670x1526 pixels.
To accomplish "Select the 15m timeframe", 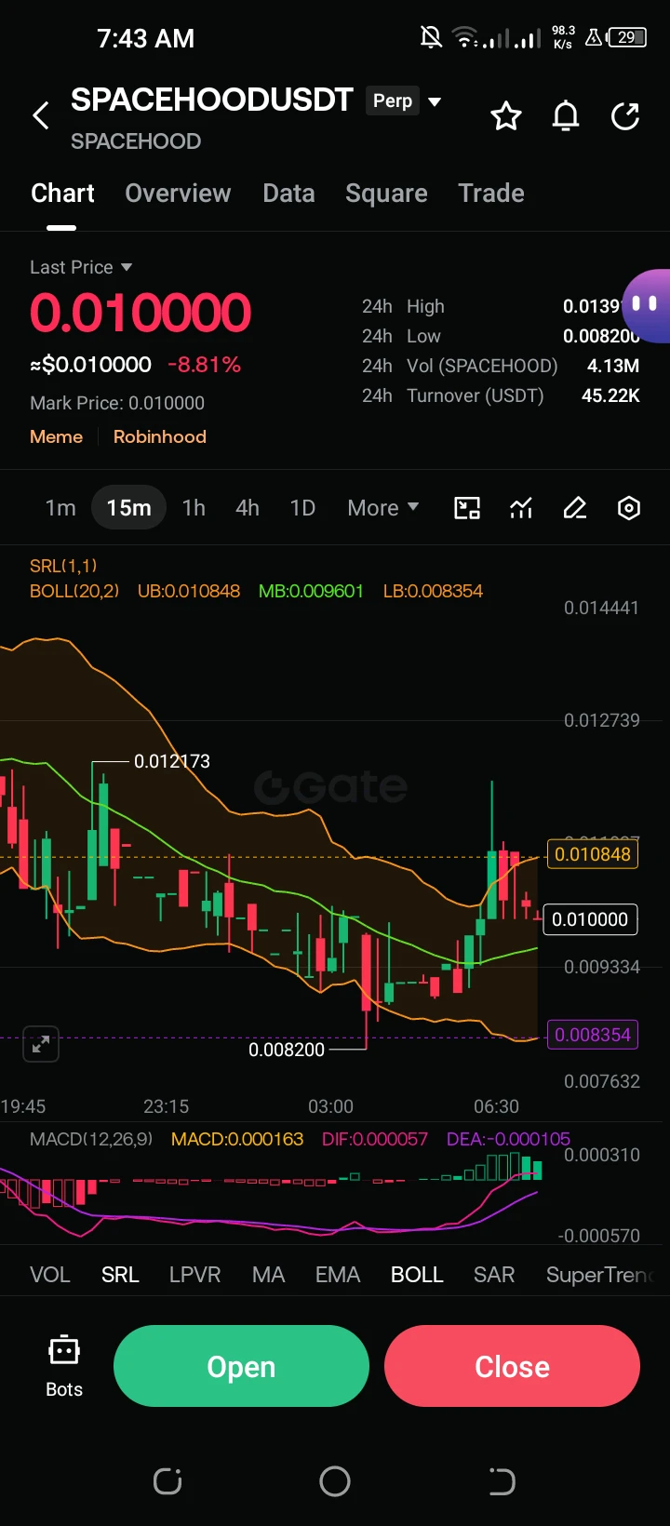I will 128,508.
